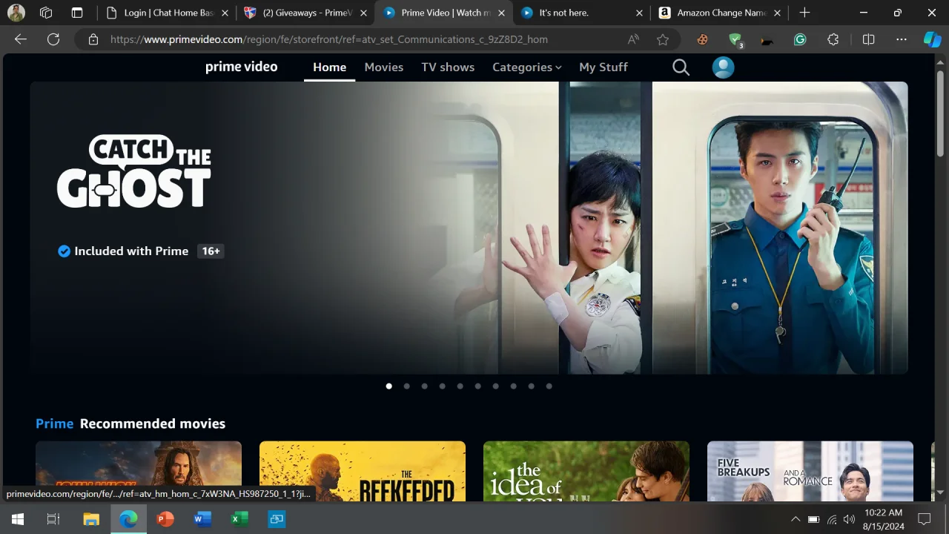Open Prime Video search icon
949x534 pixels.
(x=681, y=67)
